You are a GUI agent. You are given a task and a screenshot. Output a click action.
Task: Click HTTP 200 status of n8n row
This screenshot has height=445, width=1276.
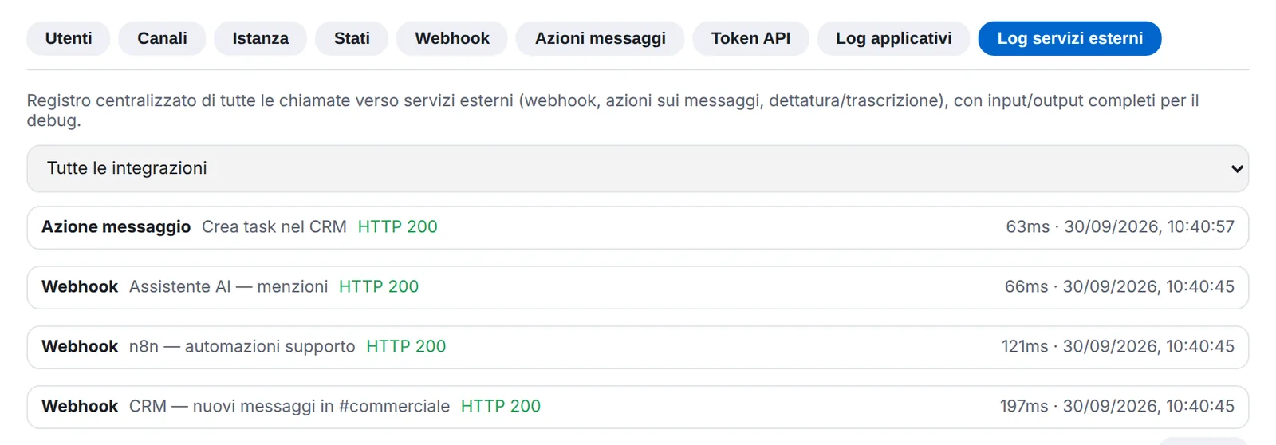(406, 347)
